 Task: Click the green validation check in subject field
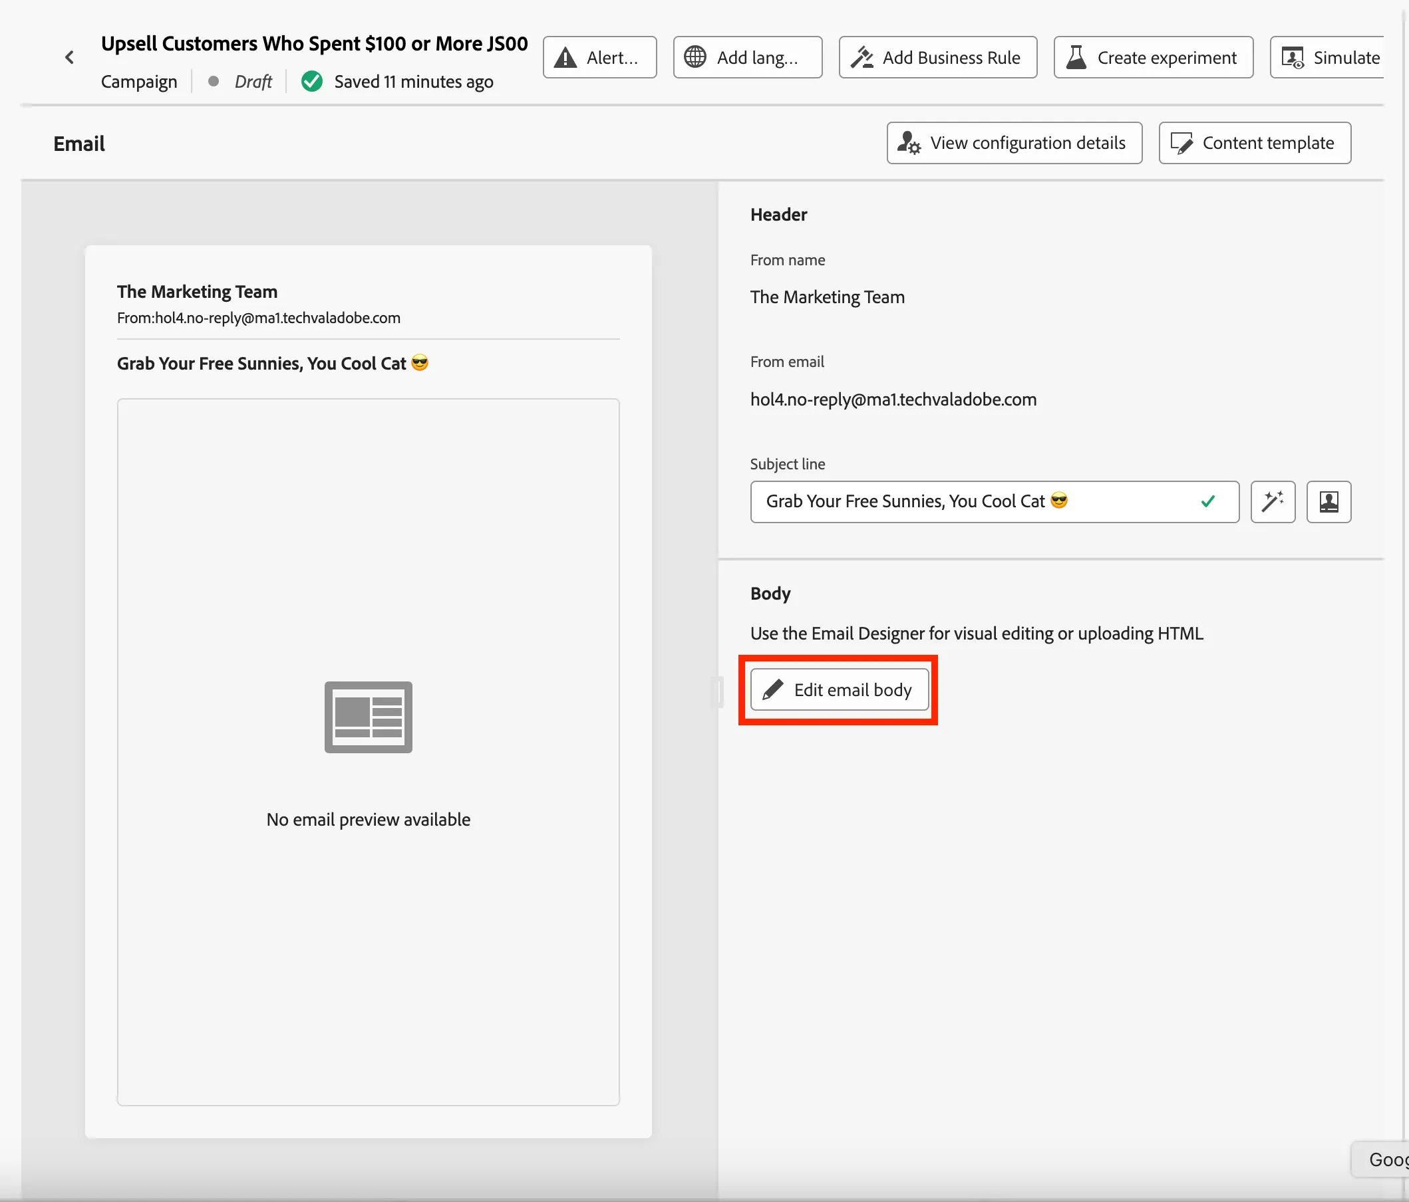pos(1208,501)
